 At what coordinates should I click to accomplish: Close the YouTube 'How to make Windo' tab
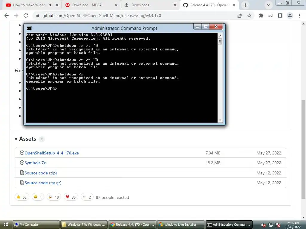(x=57, y=5)
